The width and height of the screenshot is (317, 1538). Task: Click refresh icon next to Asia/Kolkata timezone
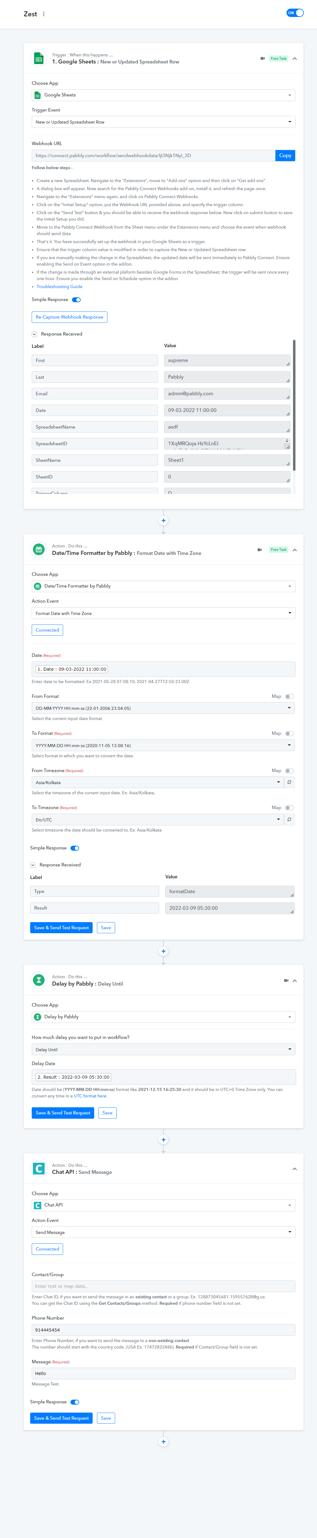(x=290, y=782)
